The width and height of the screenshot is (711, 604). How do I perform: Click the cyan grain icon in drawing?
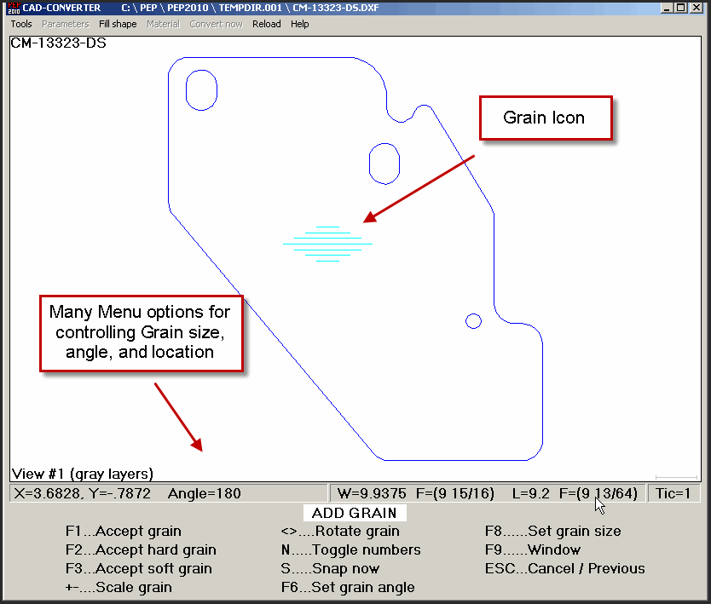(x=327, y=244)
